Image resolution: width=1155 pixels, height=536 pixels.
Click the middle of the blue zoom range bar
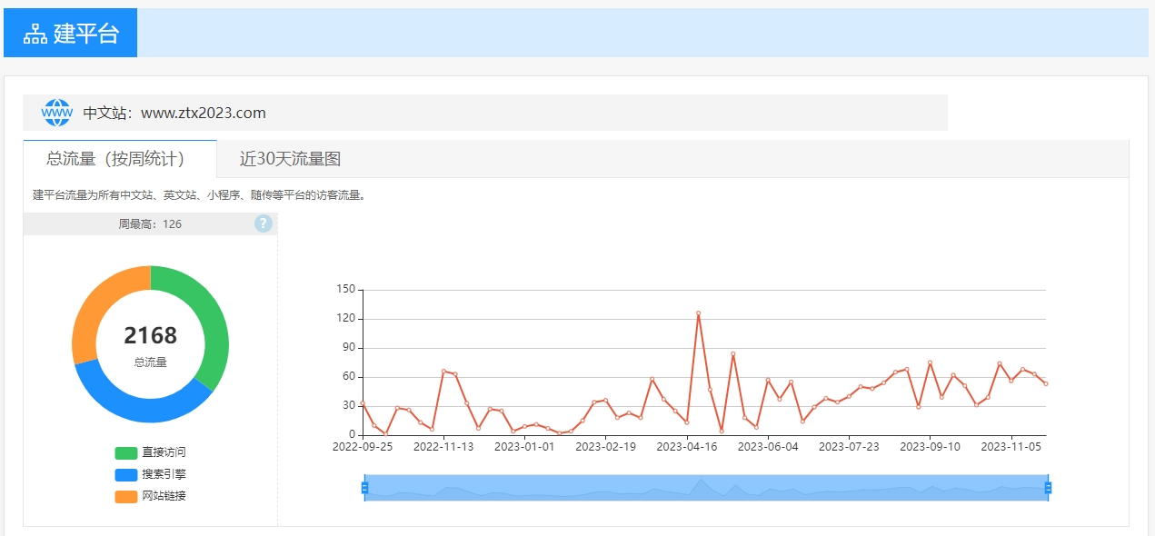point(706,488)
